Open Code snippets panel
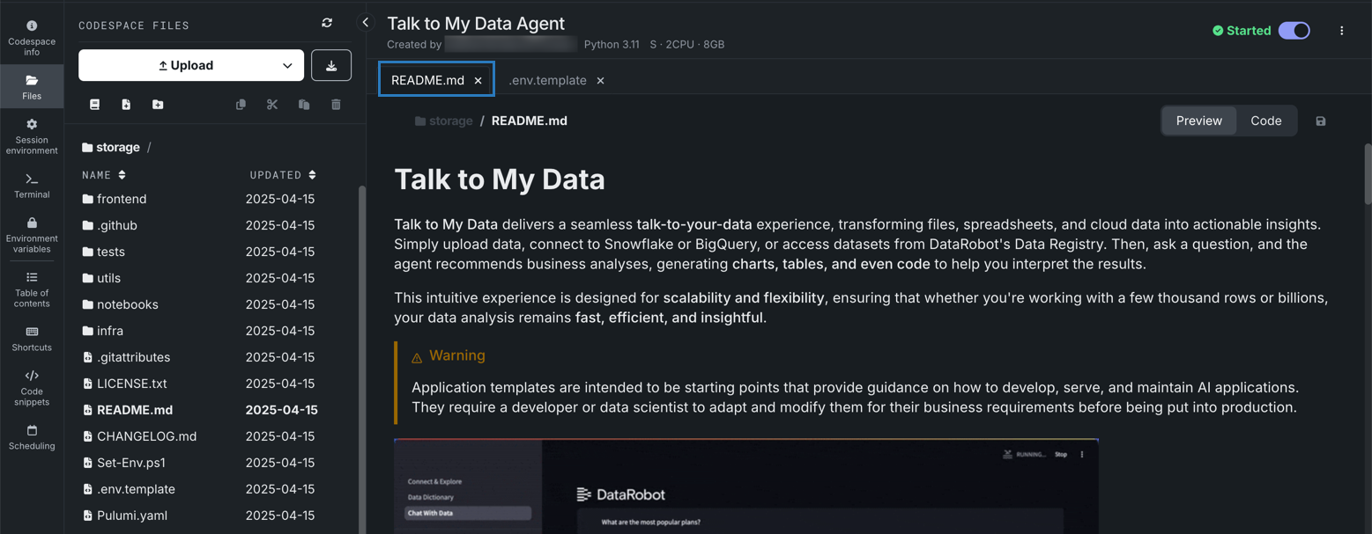1372x534 pixels. pos(32,387)
